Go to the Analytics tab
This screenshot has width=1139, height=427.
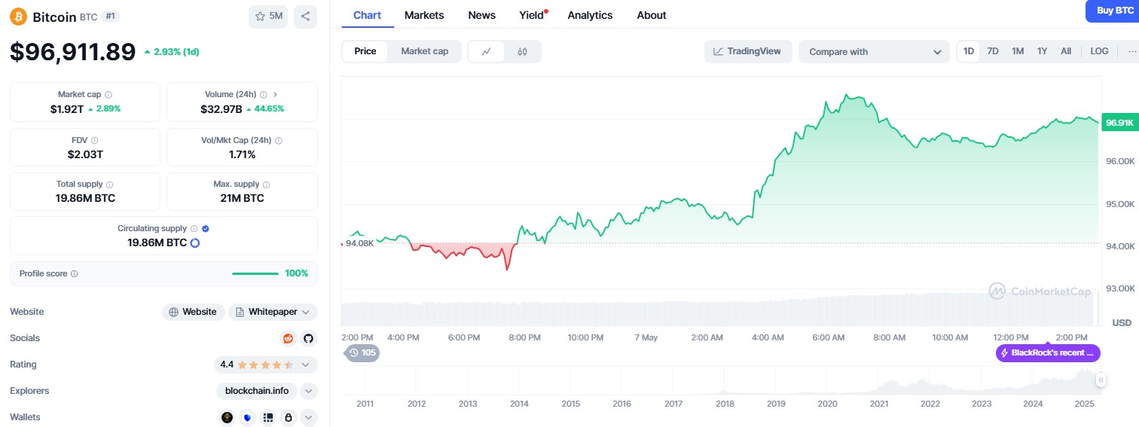point(590,15)
